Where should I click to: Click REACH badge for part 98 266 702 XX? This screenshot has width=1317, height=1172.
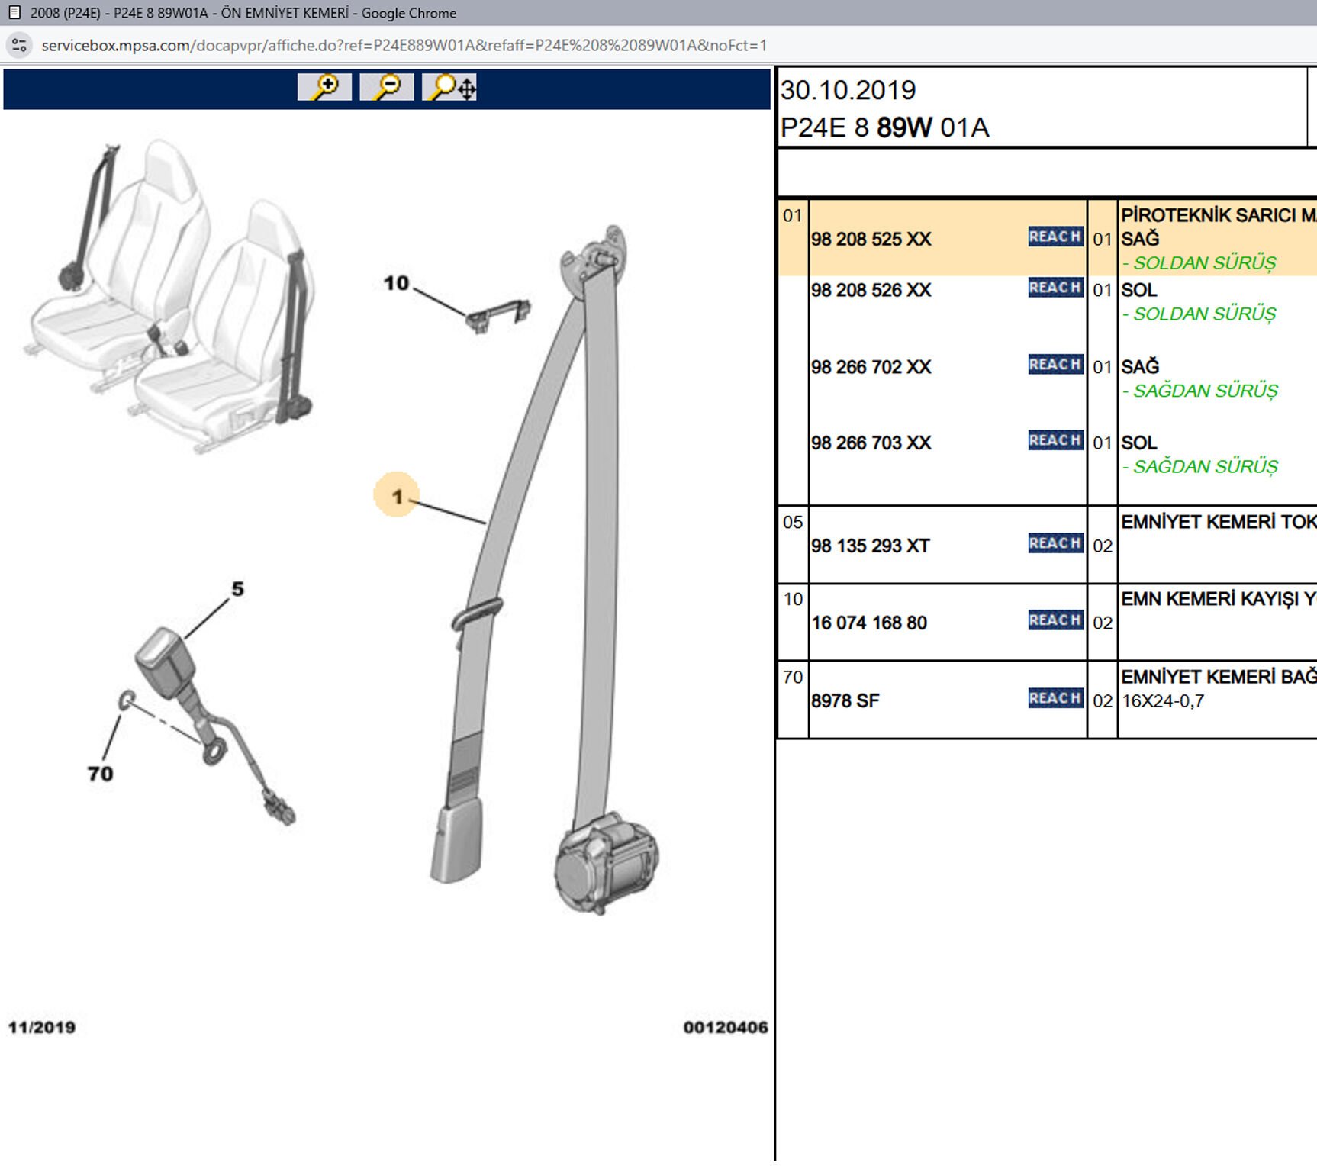coord(1055,365)
